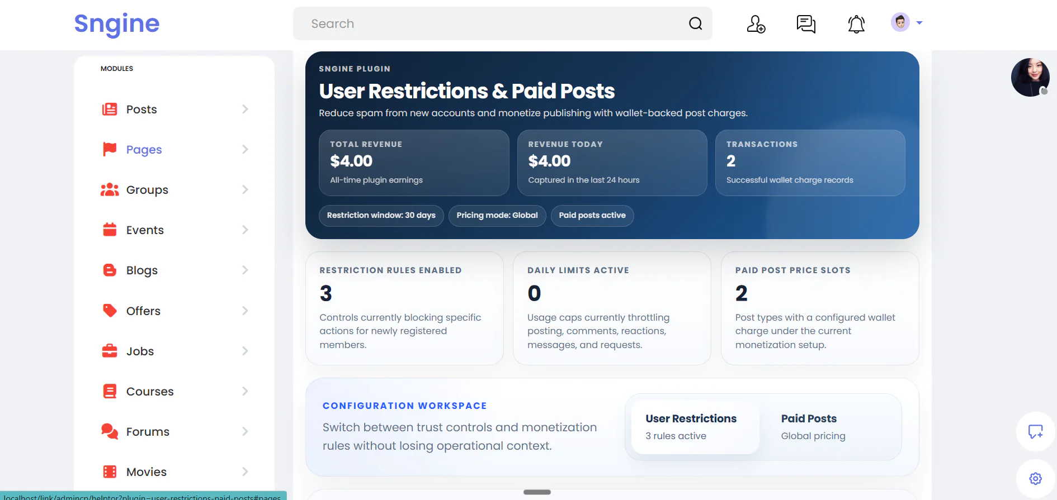Expand the Groups menu chevron

[245, 189]
